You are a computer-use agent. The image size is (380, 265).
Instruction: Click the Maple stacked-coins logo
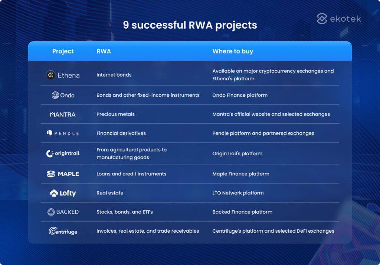(x=51, y=174)
